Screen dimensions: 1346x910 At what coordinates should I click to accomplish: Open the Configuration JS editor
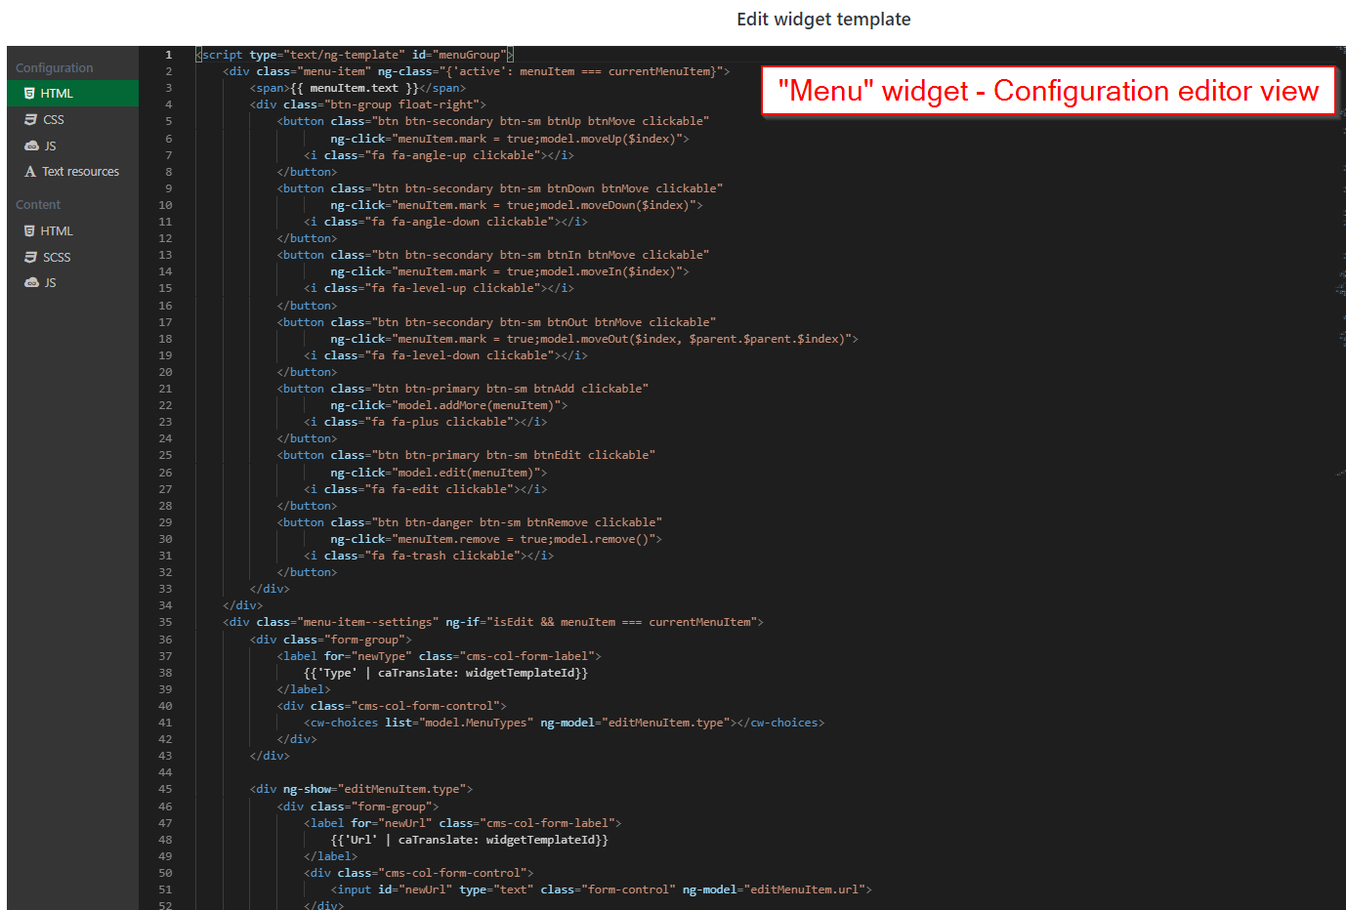(x=72, y=145)
